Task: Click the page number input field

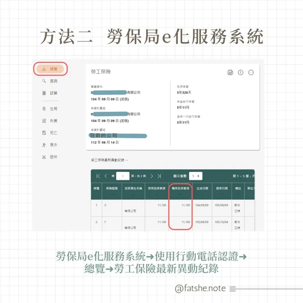Action: (x=123, y=176)
